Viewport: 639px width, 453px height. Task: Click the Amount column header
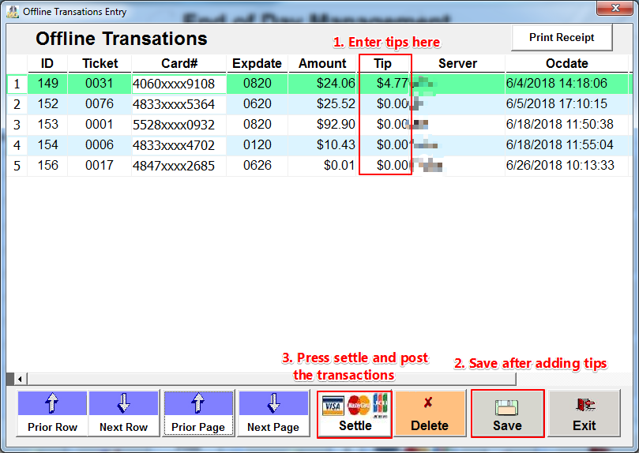pyautogui.click(x=322, y=63)
